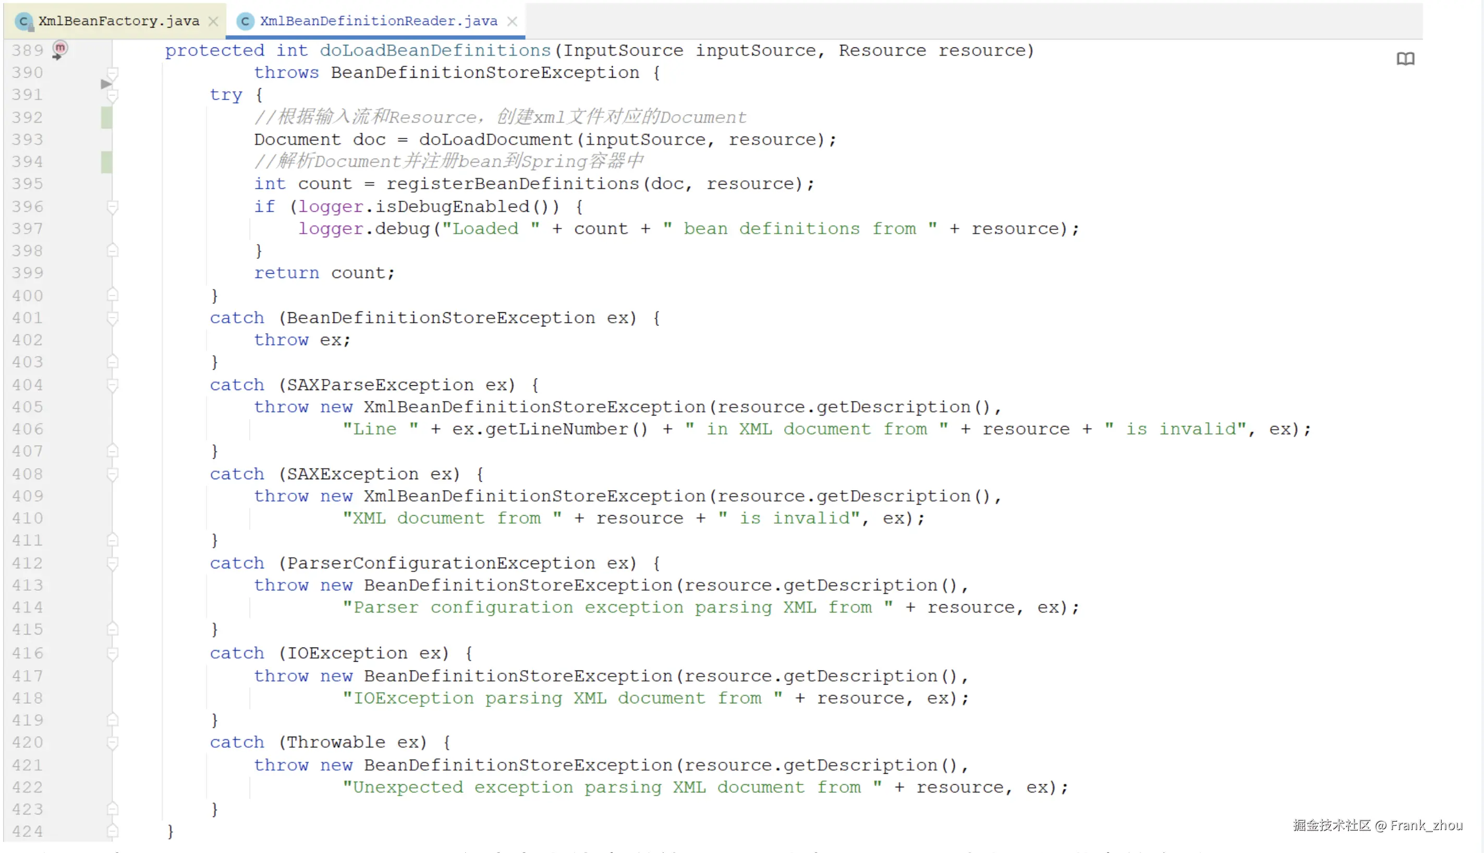Click isDebugEnabled on line 396
This screenshot has height=853, width=1484.
click(x=452, y=207)
